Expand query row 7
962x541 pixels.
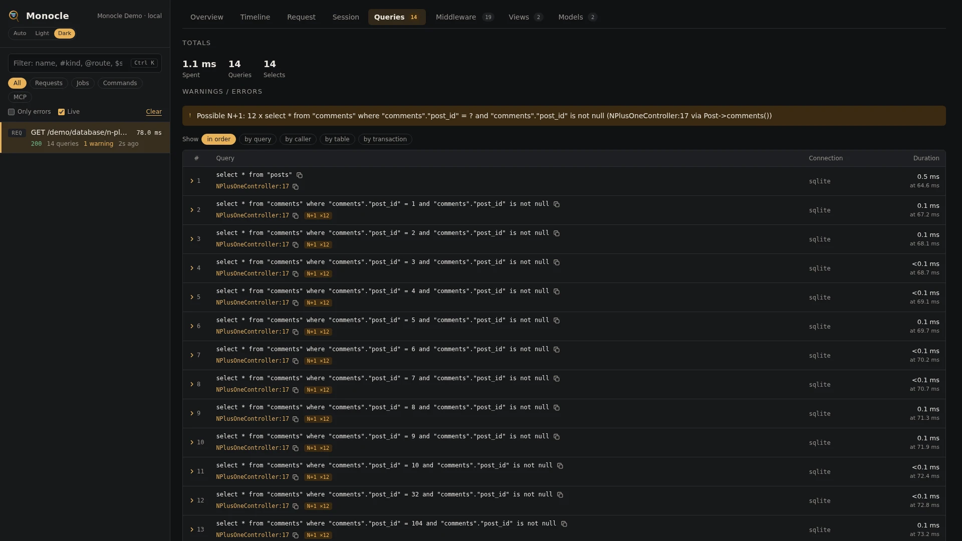[x=192, y=355]
